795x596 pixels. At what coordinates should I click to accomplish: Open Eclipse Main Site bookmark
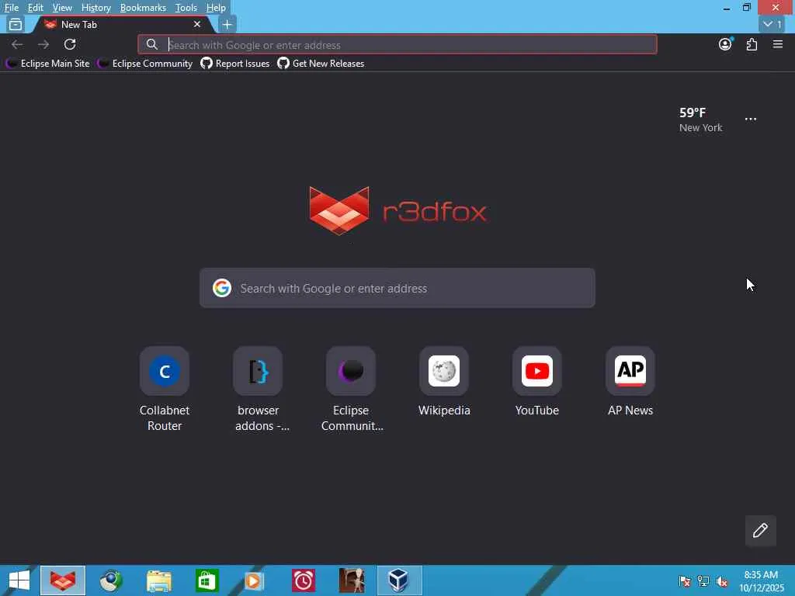[x=47, y=64]
